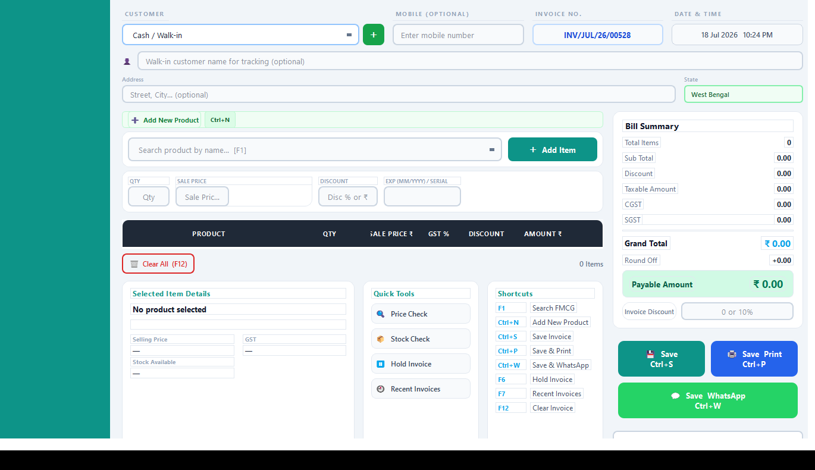Click the Qty input field
Viewport: 815px width, 470px height.
click(x=149, y=196)
